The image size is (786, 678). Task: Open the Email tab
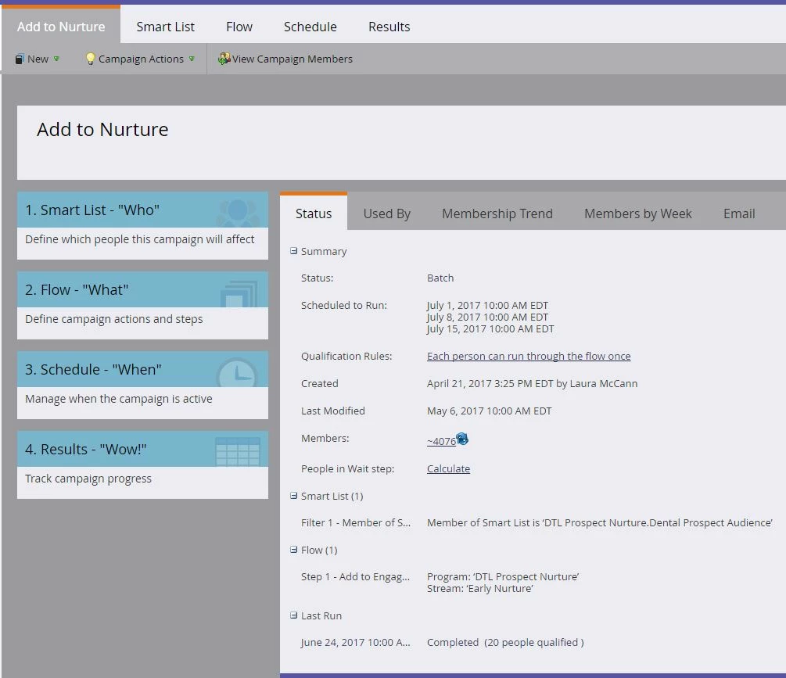tap(739, 213)
